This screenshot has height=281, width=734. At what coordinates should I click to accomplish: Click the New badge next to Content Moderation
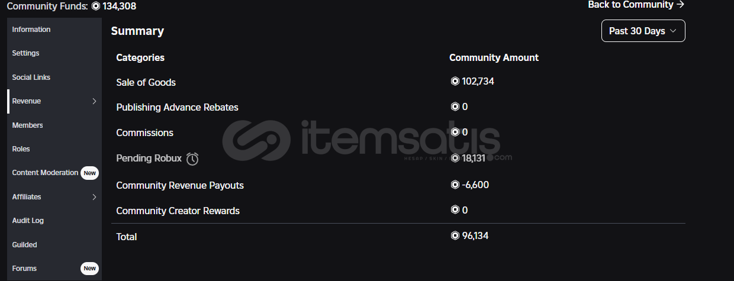tap(89, 173)
